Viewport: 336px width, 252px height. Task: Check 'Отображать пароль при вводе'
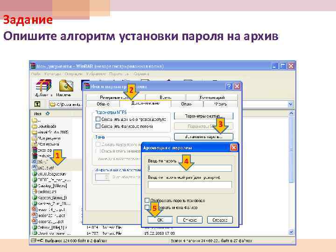147,200
